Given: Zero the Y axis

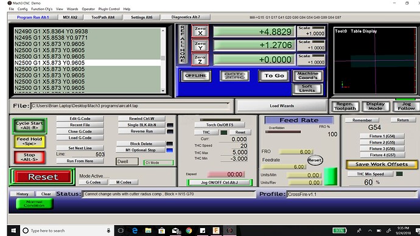Looking at the screenshot, I should tap(200, 46).
